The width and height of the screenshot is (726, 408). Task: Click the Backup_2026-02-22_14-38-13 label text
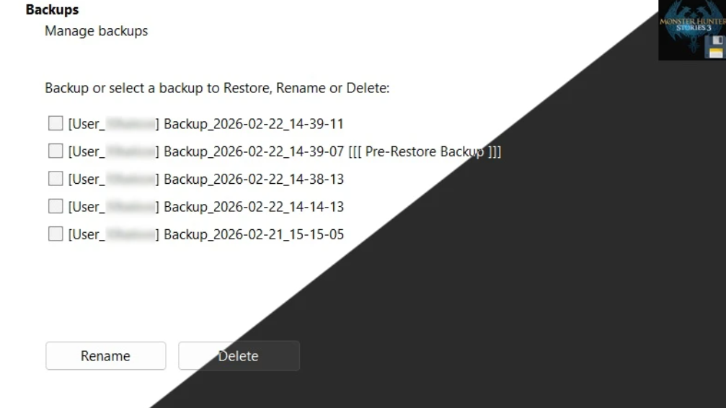pyautogui.click(x=253, y=179)
